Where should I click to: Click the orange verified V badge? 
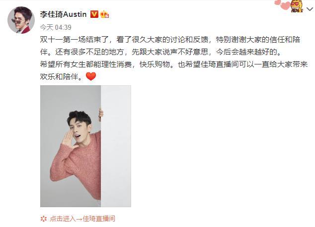pos(94,14)
